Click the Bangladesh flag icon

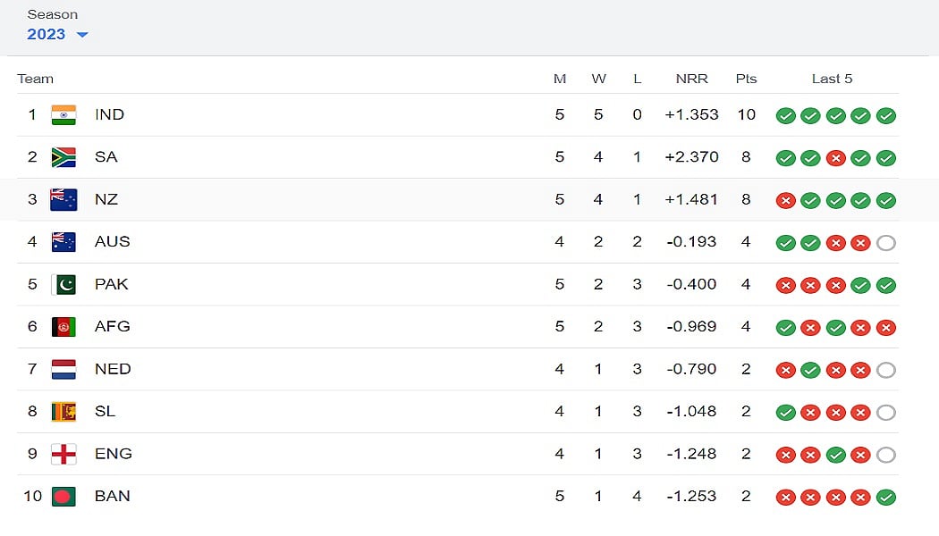click(x=63, y=497)
